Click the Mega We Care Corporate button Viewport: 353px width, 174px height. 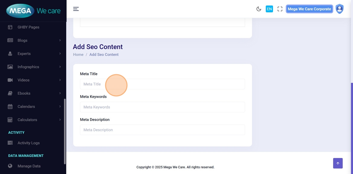pyautogui.click(x=309, y=9)
